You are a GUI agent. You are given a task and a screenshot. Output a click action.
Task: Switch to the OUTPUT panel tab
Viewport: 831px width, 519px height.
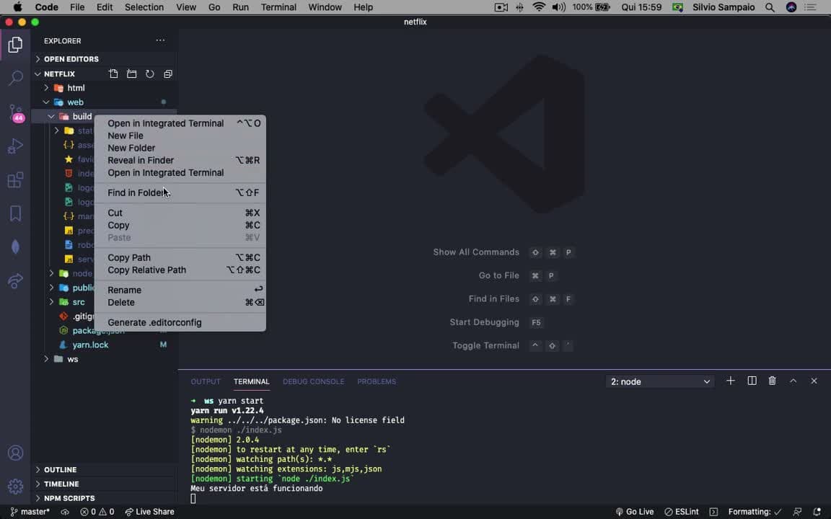point(206,381)
